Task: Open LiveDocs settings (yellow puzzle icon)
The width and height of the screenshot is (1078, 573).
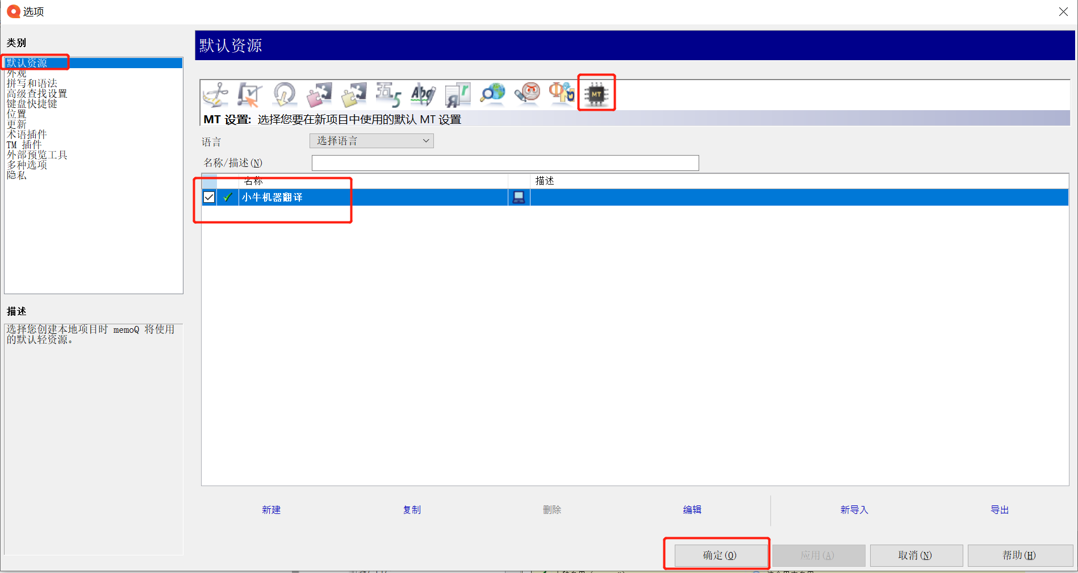Action: 354,94
